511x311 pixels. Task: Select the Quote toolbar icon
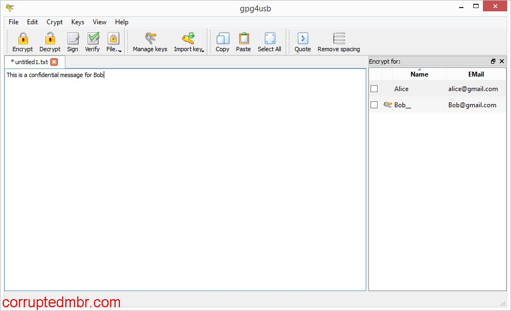(302, 38)
